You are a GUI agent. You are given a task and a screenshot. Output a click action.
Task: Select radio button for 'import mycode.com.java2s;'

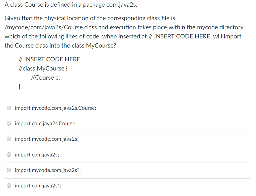point(9,139)
